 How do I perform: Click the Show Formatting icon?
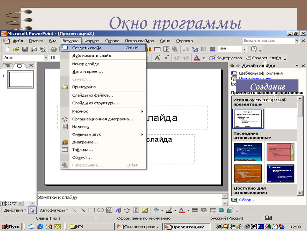click(x=195, y=49)
